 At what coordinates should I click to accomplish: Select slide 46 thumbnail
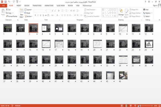coord(123,75)
